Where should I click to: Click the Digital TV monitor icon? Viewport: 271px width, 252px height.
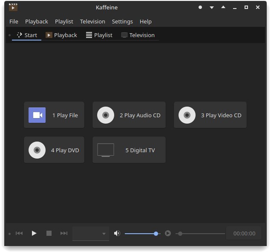pyautogui.click(x=106, y=150)
